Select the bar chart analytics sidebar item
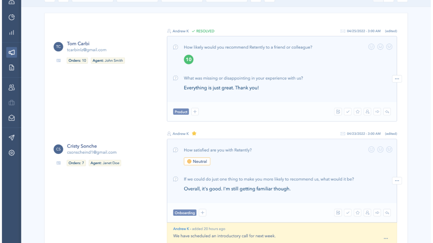 tap(12, 33)
